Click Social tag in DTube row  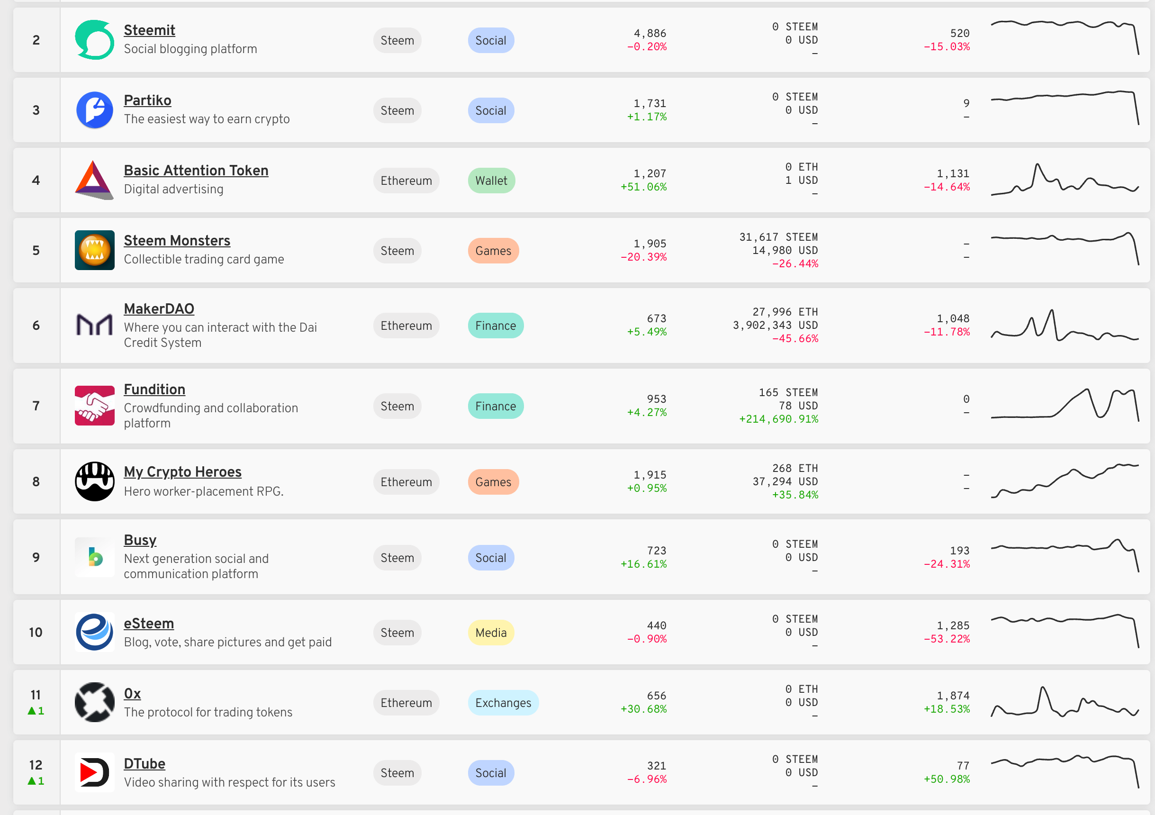[491, 773]
